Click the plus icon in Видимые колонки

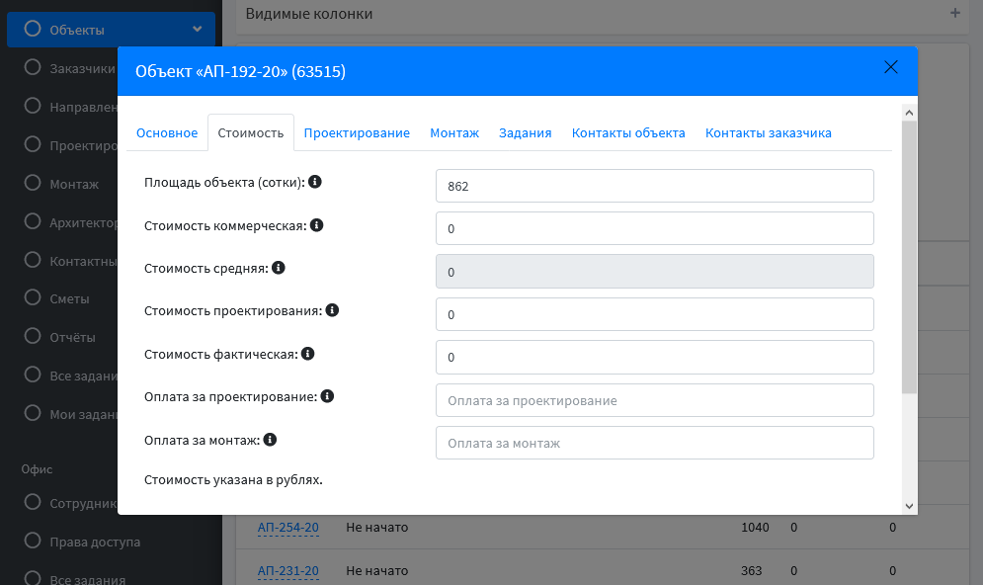coord(954,13)
